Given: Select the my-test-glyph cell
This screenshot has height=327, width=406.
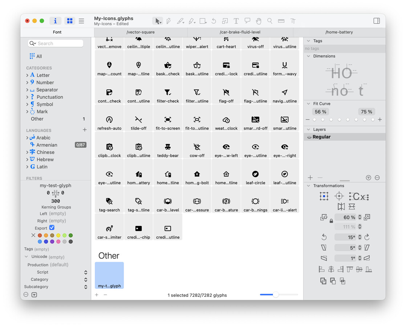Looking at the screenshot, I should tap(109, 275).
